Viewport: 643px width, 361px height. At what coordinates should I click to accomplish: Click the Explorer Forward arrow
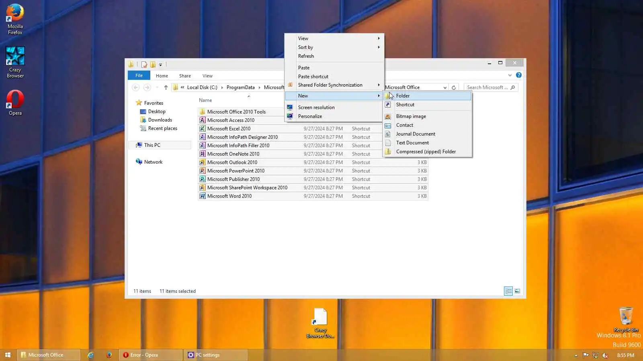pos(147,87)
